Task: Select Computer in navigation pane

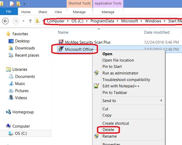Action: point(21,126)
